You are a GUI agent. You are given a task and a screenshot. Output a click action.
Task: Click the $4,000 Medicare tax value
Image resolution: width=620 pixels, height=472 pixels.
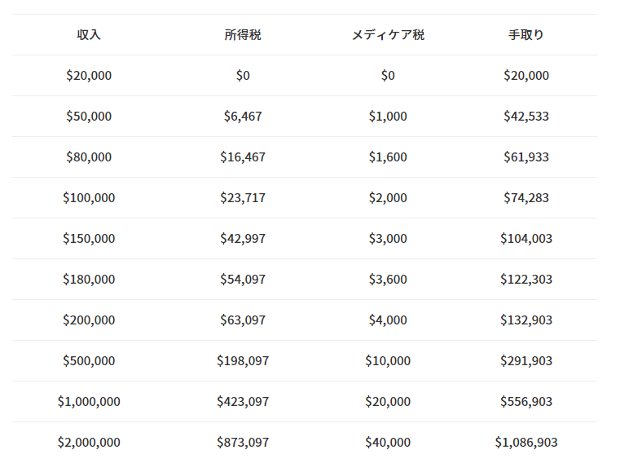click(x=388, y=320)
